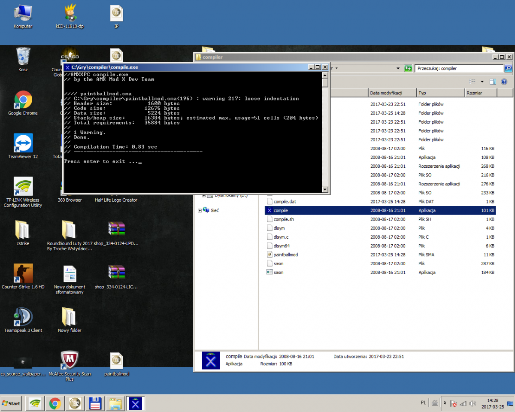The width and height of the screenshot is (515, 412).
Task: Toggle the preview pane icon in Explorer
Action: [493, 82]
